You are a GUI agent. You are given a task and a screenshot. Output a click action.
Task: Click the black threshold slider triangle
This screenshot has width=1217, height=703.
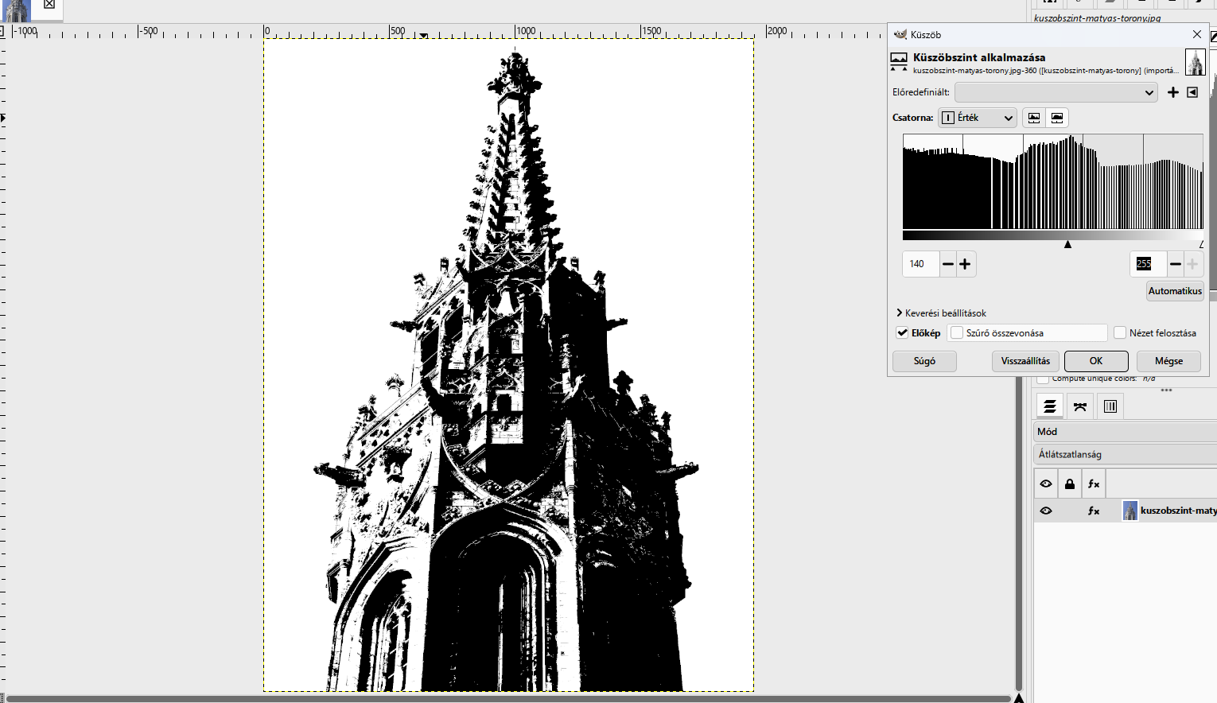coord(1068,244)
